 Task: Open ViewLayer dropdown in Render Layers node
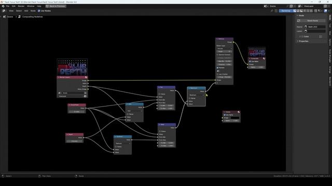point(71,96)
